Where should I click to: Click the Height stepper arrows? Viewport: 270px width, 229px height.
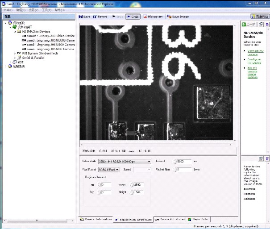[x=132, y=192]
